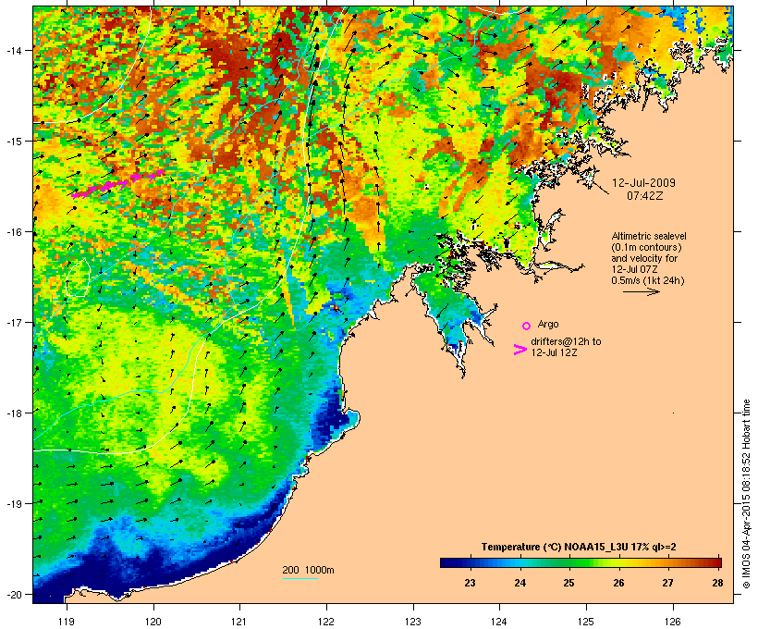Click the Argo magenta circle marker

click(527, 326)
